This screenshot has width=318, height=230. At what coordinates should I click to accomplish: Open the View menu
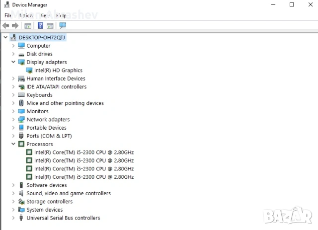point(45,15)
